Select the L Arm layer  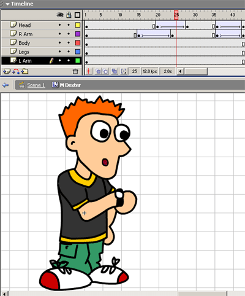[x=25, y=61]
